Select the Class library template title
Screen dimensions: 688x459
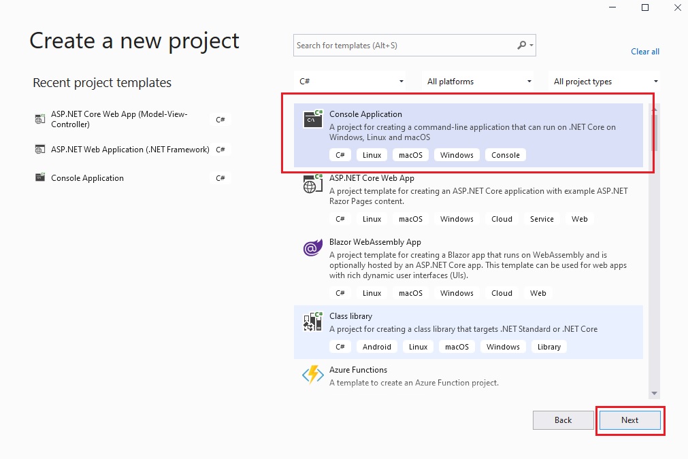(350, 316)
